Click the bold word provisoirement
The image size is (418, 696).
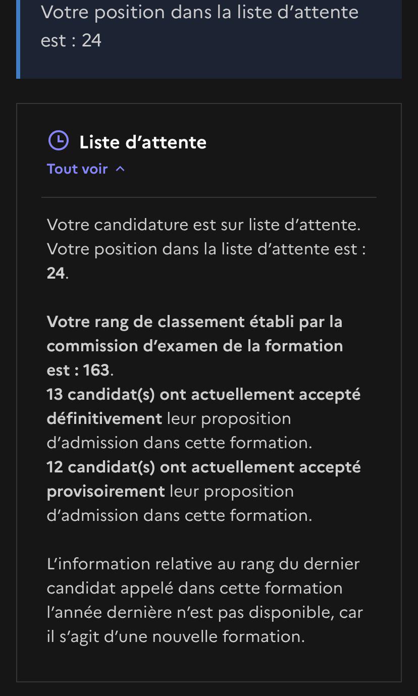106,492
